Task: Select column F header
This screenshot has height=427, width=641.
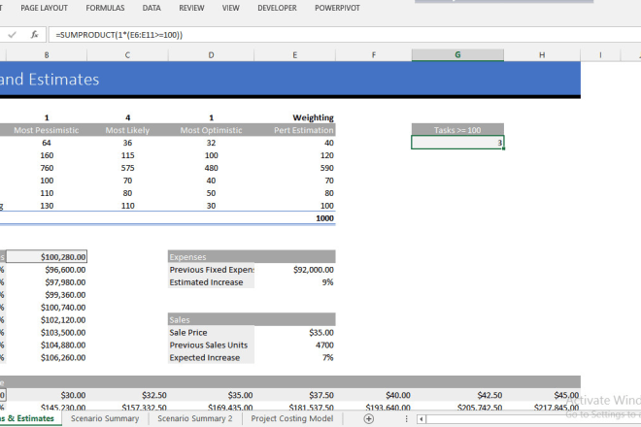Action: pyautogui.click(x=374, y=54)
